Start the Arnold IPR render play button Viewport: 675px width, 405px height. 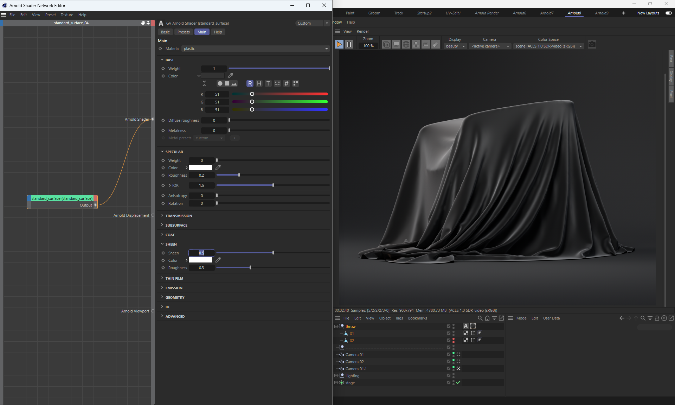point(339,44)
